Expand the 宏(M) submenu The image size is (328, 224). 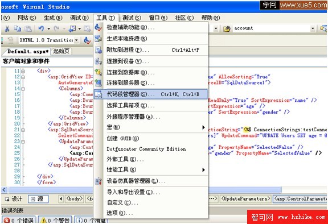point(150,127)
